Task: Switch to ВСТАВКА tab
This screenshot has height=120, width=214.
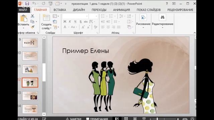Action: (x=60, y=10)
